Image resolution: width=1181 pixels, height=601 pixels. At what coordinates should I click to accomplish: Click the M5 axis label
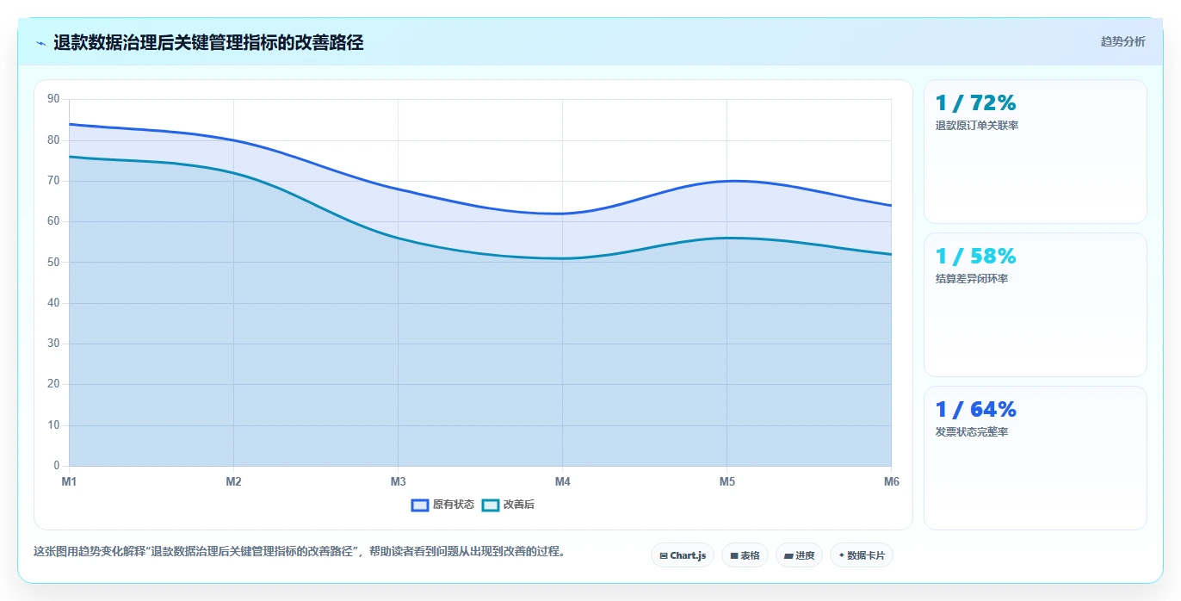[x=727, y=481]
